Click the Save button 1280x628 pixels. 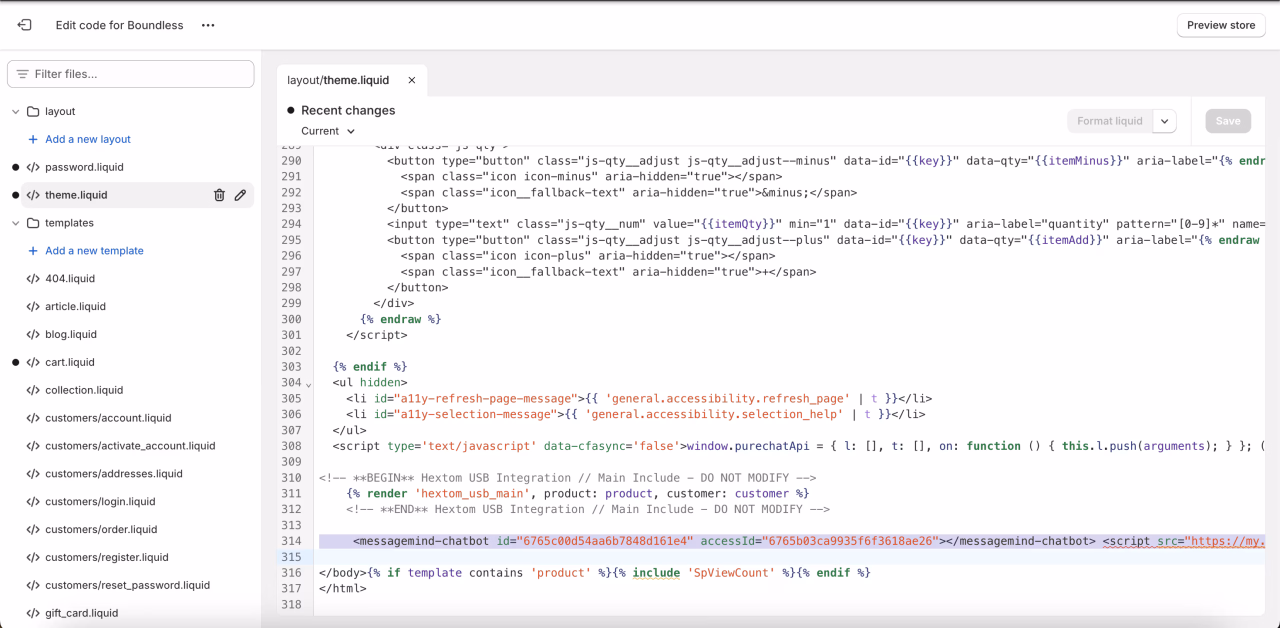[1228, 121]
